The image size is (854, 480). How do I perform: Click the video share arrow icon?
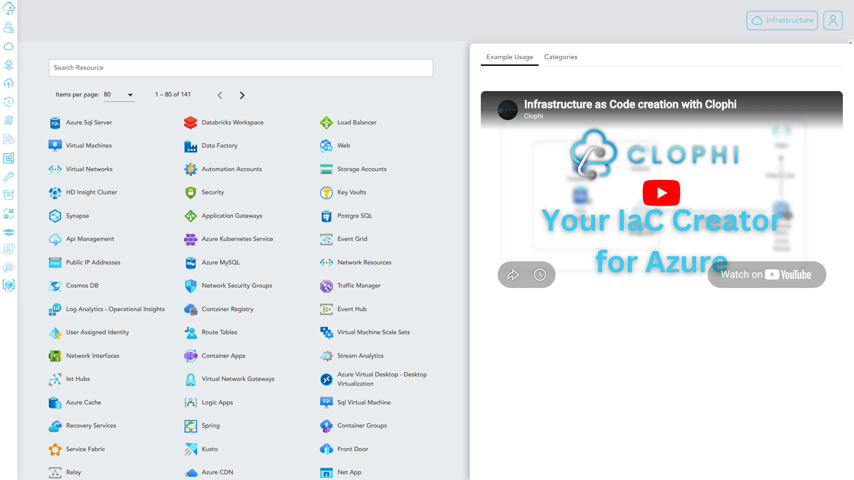pos(513,275)
